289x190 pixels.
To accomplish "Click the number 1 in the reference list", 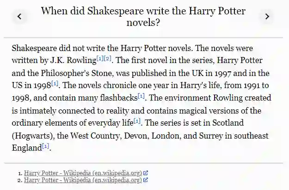I will [20, 173].
